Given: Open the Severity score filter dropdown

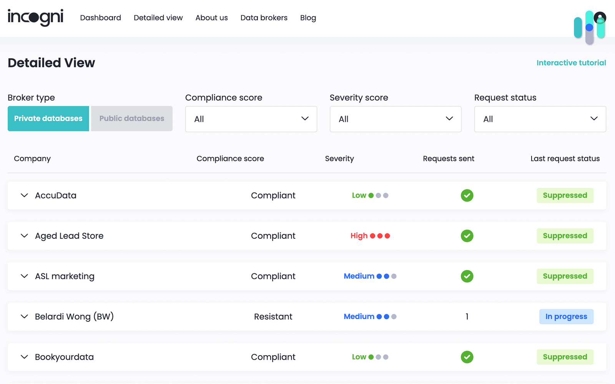Looking at the screenshot, I should click(396, 119).
